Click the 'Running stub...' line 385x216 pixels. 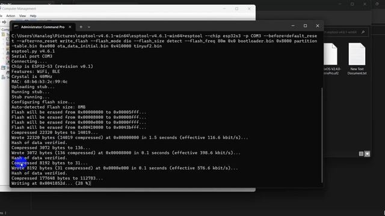(31, 92)
